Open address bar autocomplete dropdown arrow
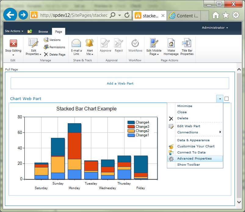The image size is (245, 212). pyautogui.click(x=120, y=15)
